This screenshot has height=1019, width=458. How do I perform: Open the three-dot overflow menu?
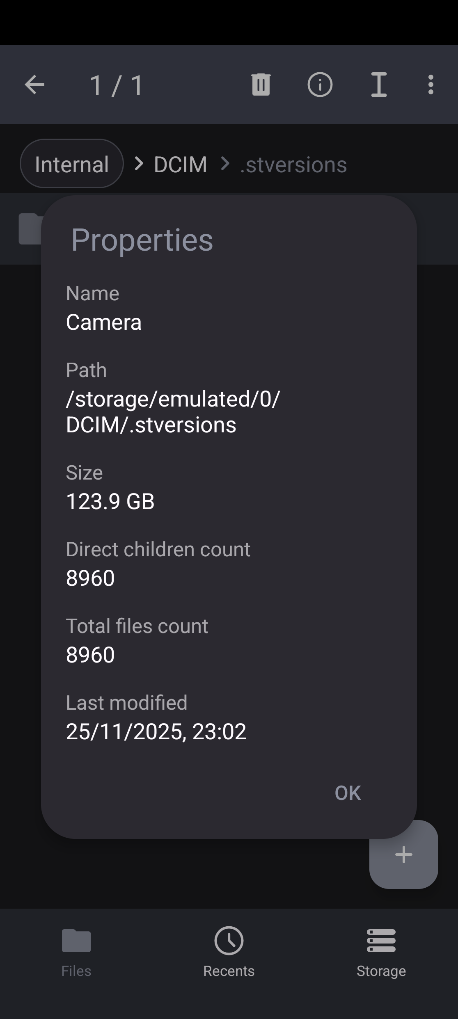(431, 85)
